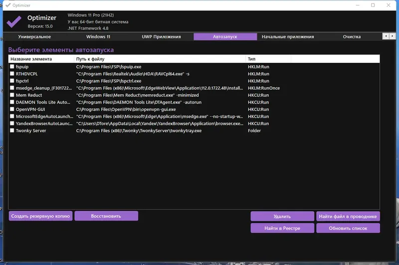The image size is (399, 265).
Task: Tick the MicrosoftEdgeAutoLaunch checkbox
Action: (x=12, y=117)
